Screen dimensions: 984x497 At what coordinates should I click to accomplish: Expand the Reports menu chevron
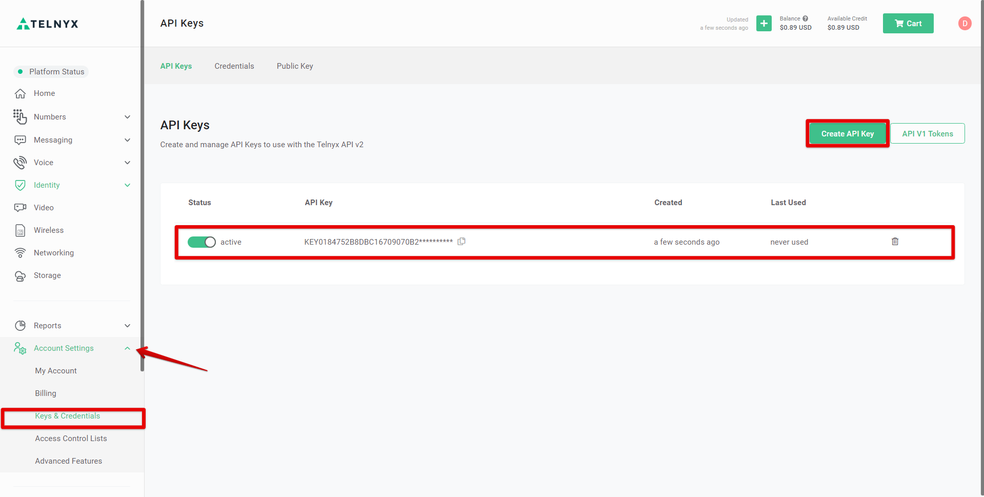click(x=127, y=326)
